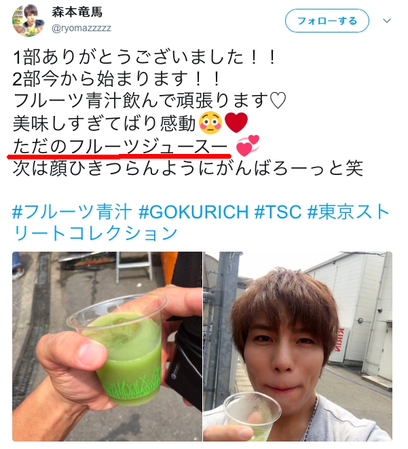Click the flushed face emoji
This screenshot has width=408, height=449.
(210, 123)
